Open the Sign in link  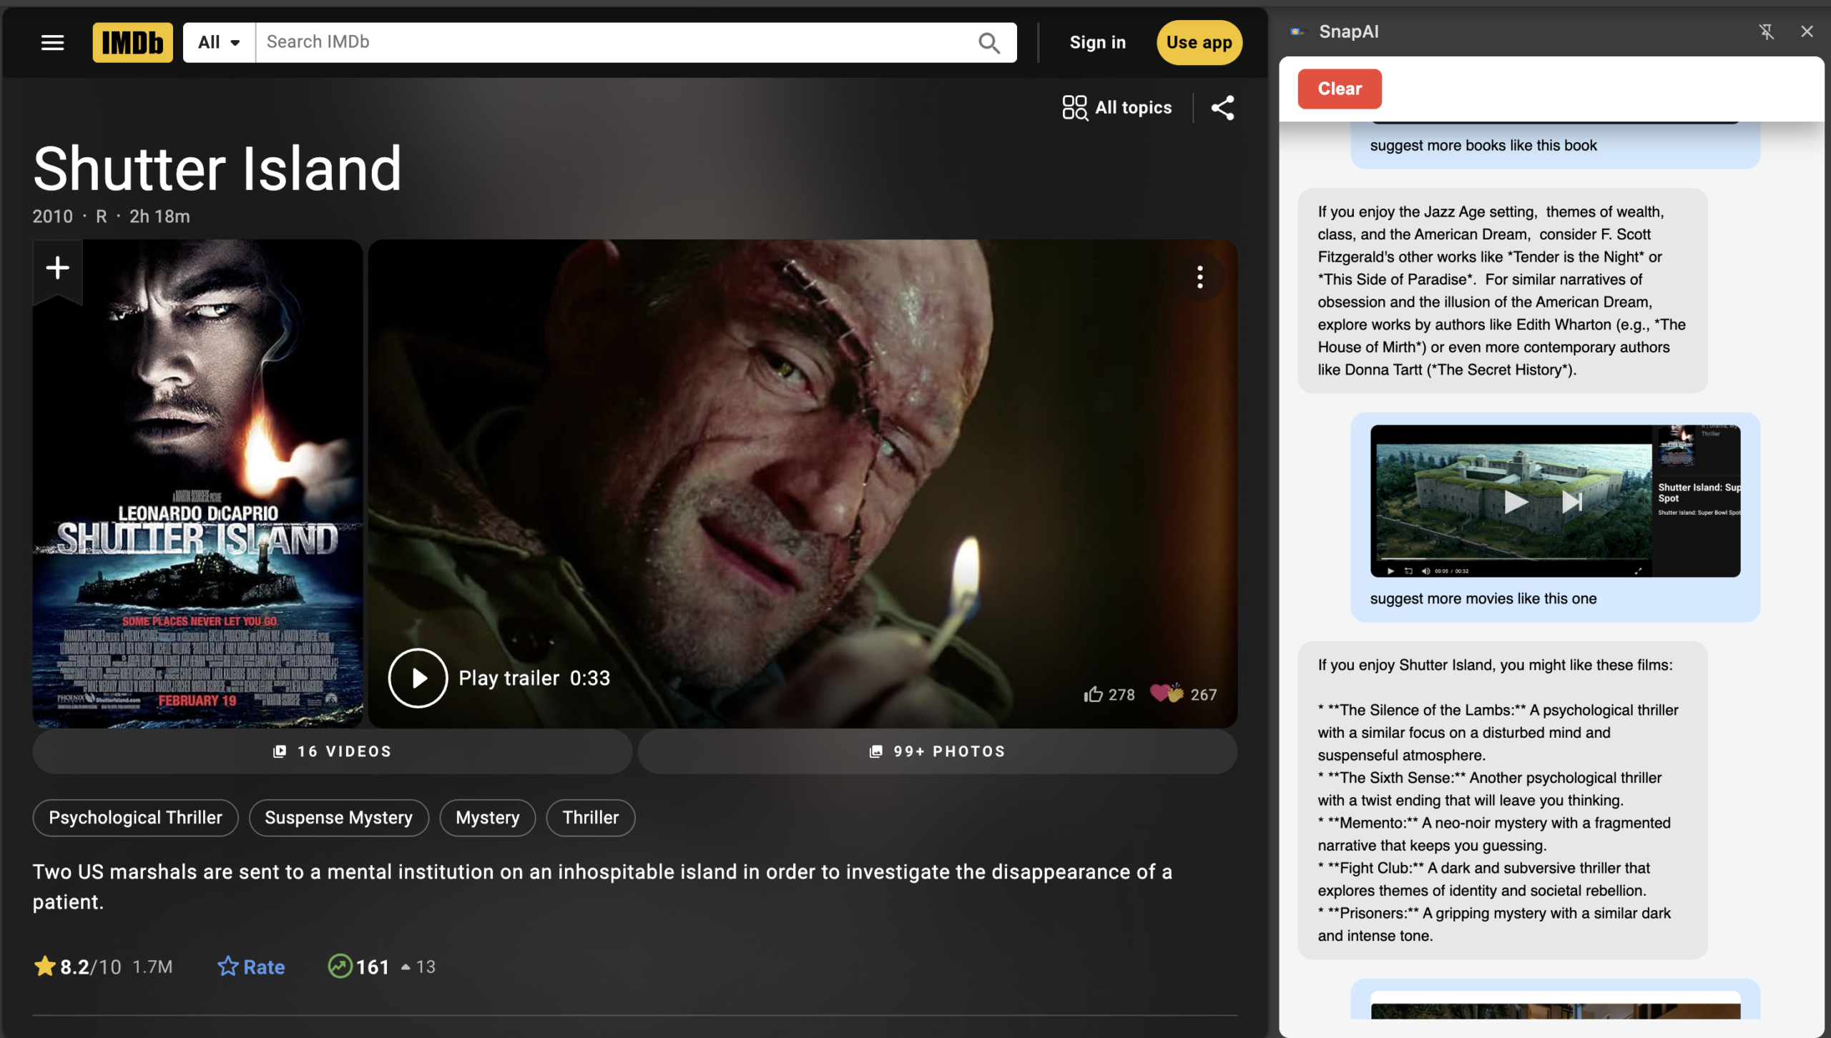[x=1097, y=42]
